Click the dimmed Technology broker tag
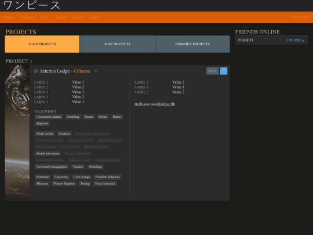 coord(108,160)
